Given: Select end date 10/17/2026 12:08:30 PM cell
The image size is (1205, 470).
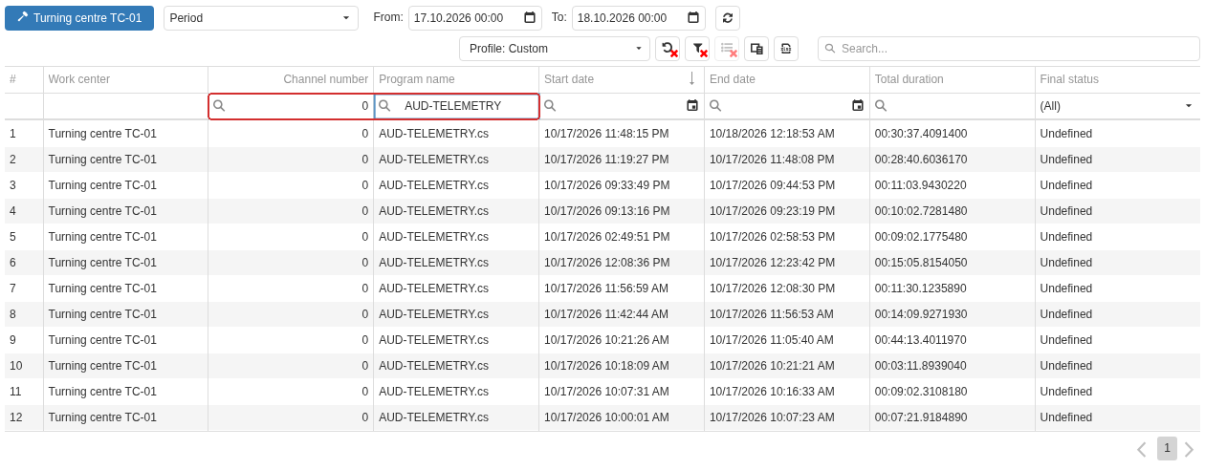Looking at the screenshot, I should pos(787,288).
